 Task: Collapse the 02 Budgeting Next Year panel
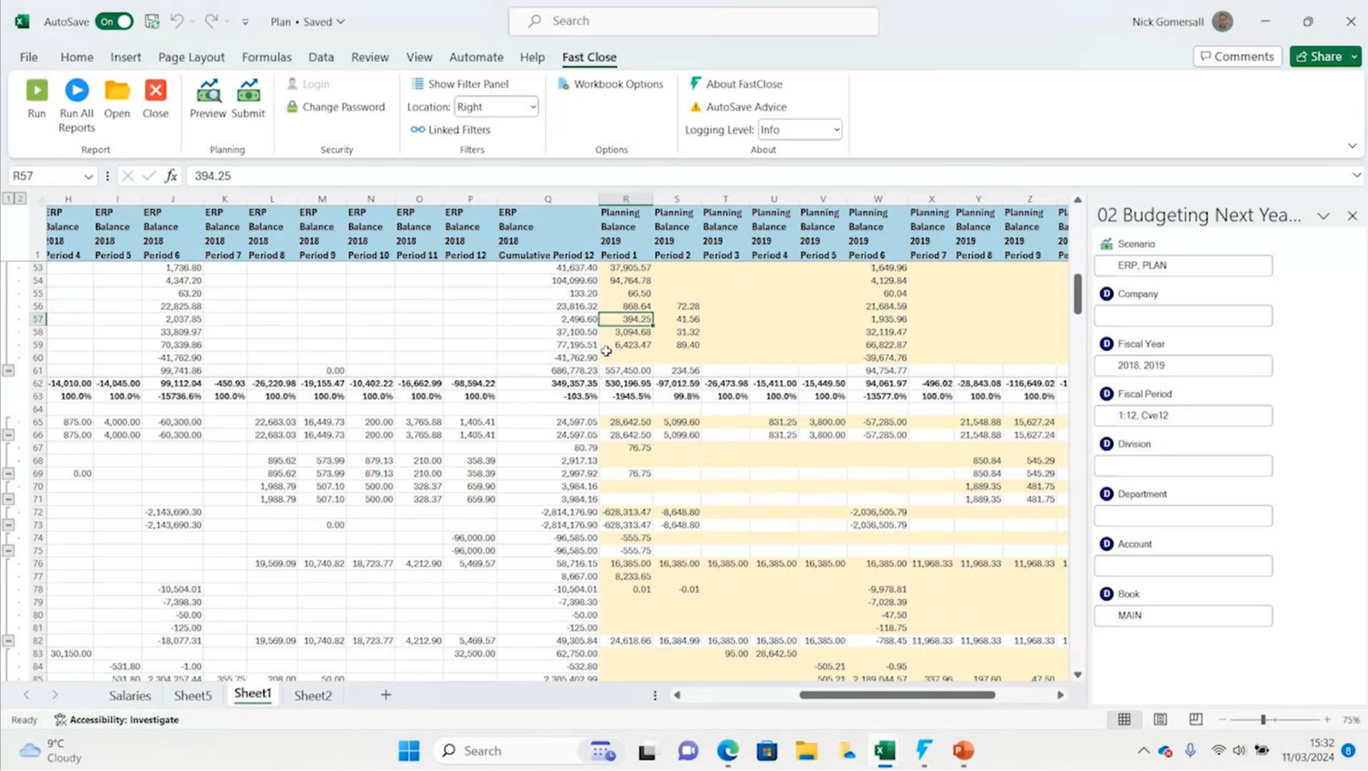pyautogui.click(x=1324, y=215)
